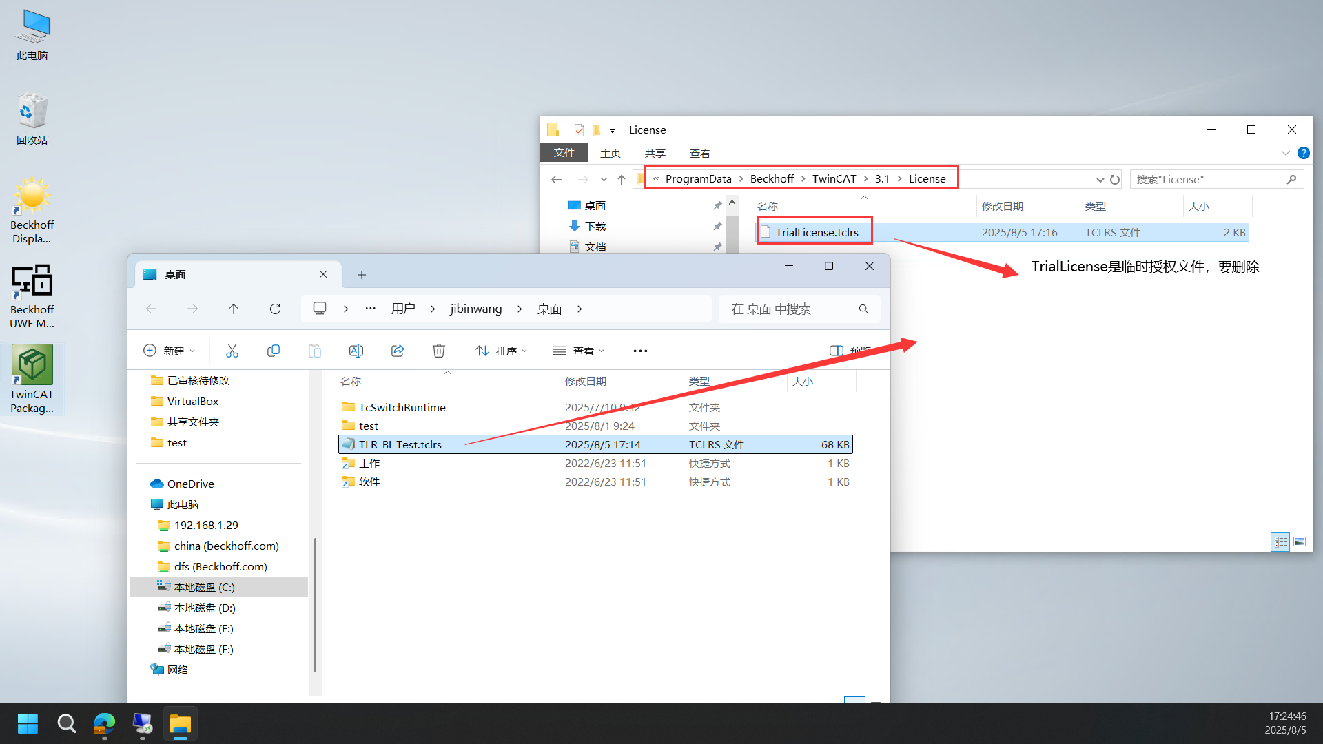Screen dimensions: 1323x744
Task: Open the 文件 tab in License window
Action: tap(564, 153)
